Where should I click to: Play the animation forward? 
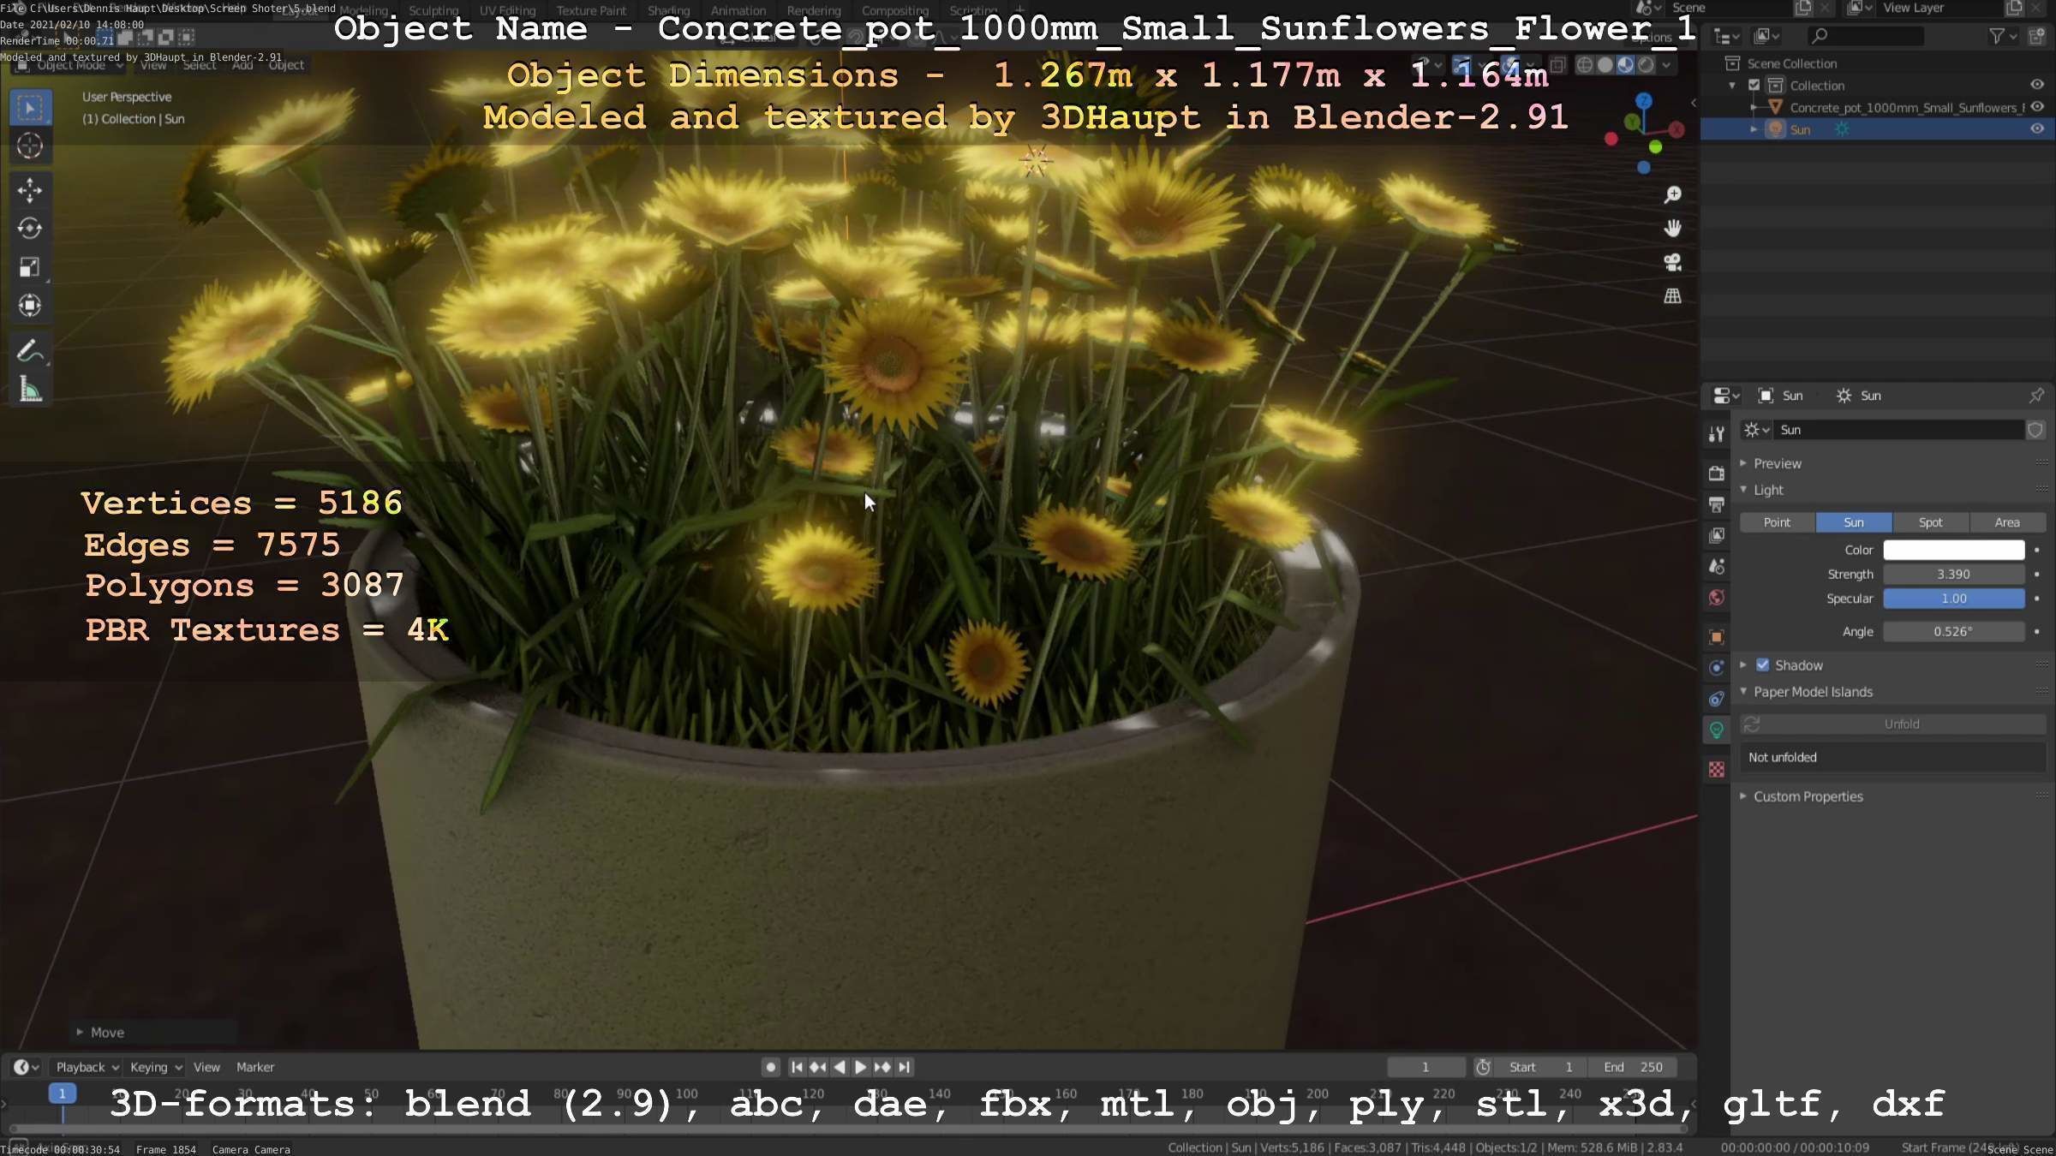click(861, 1067)
